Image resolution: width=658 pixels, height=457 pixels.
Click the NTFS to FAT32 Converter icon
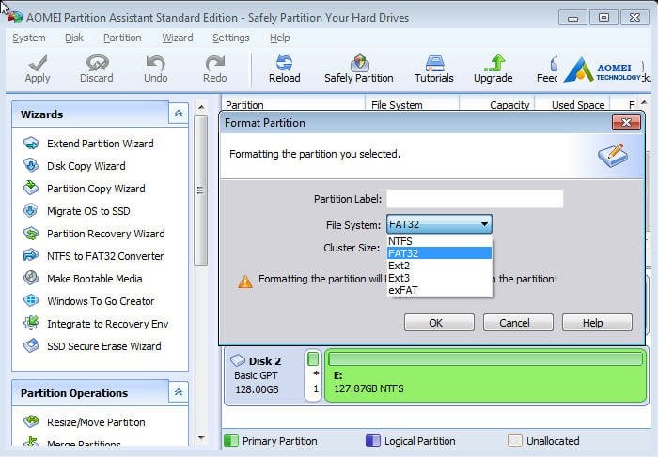[31, 255]
